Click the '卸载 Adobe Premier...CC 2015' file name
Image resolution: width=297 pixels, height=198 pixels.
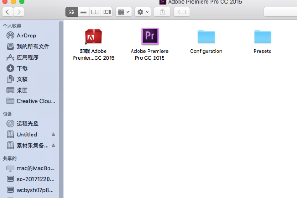tap(94, 54)
